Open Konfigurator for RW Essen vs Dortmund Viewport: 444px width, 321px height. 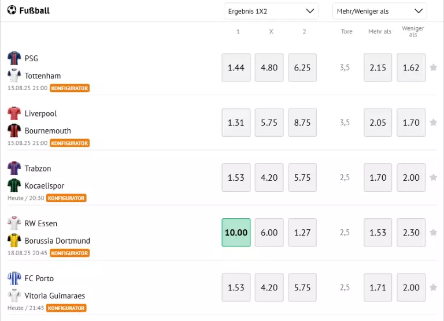69,253
